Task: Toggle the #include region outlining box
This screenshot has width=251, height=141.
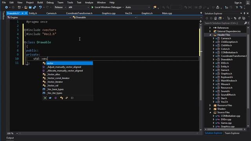Action: coord(25,30)
